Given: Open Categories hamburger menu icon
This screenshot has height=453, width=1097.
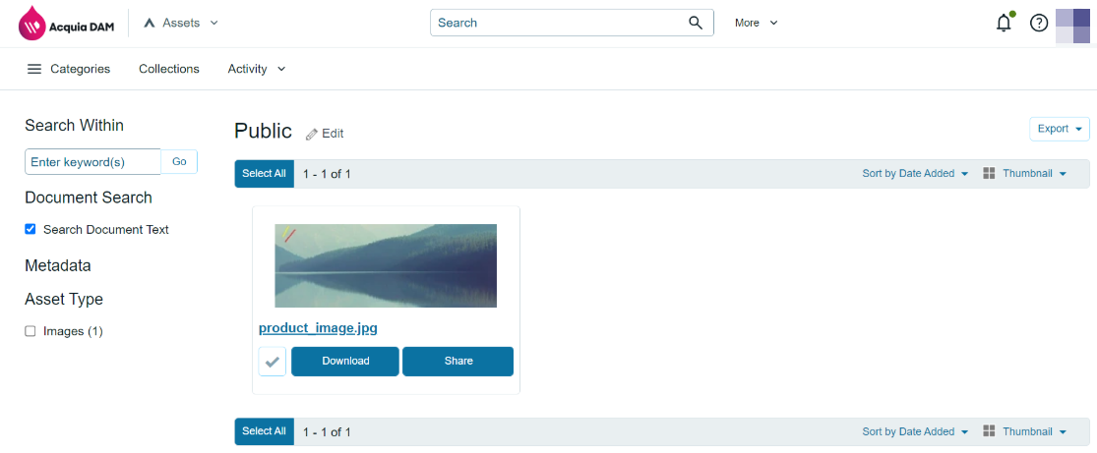Looking at the screenshot, I should (34, 69).
